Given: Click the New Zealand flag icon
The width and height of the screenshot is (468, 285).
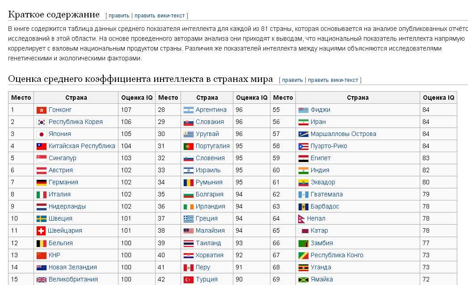Looking at the screenshot, I should 42,268.
